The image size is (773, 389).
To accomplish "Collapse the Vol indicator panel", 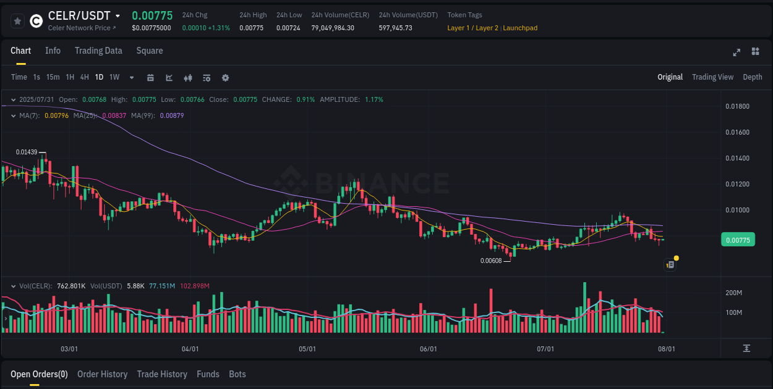I will tap(14, 286).
